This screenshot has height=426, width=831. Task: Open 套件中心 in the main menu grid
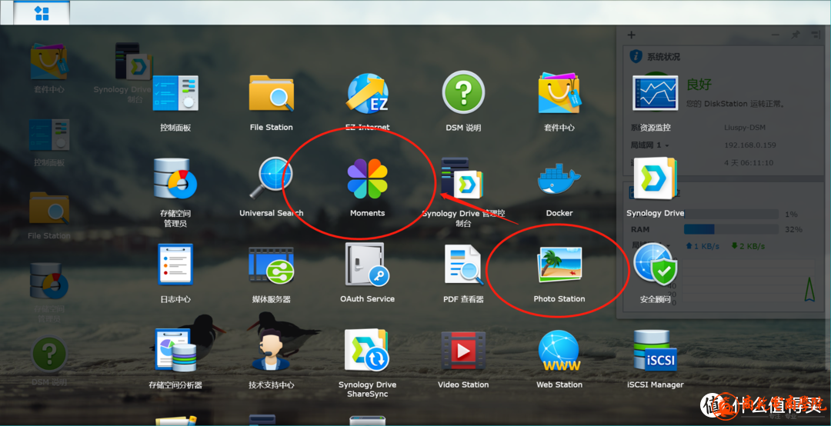(x=559, y=93)
